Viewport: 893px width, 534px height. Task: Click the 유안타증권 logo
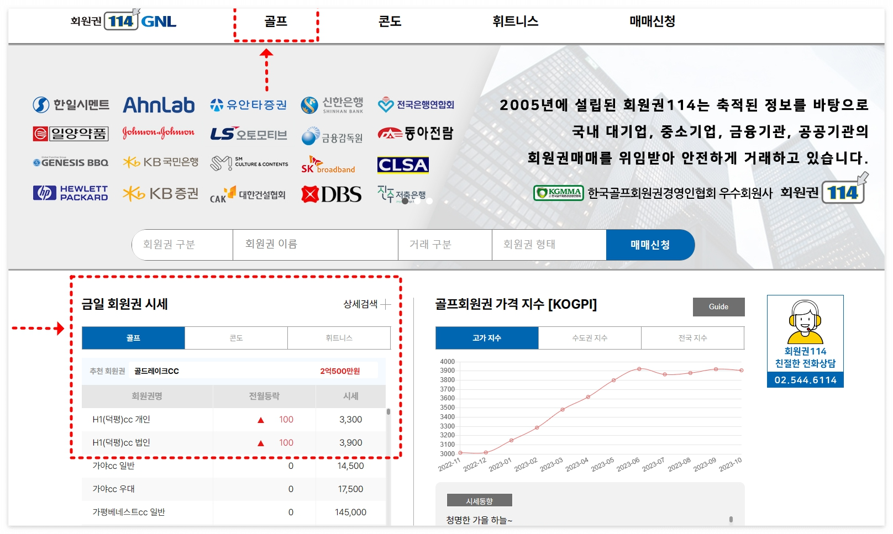(x=248, y=104)
